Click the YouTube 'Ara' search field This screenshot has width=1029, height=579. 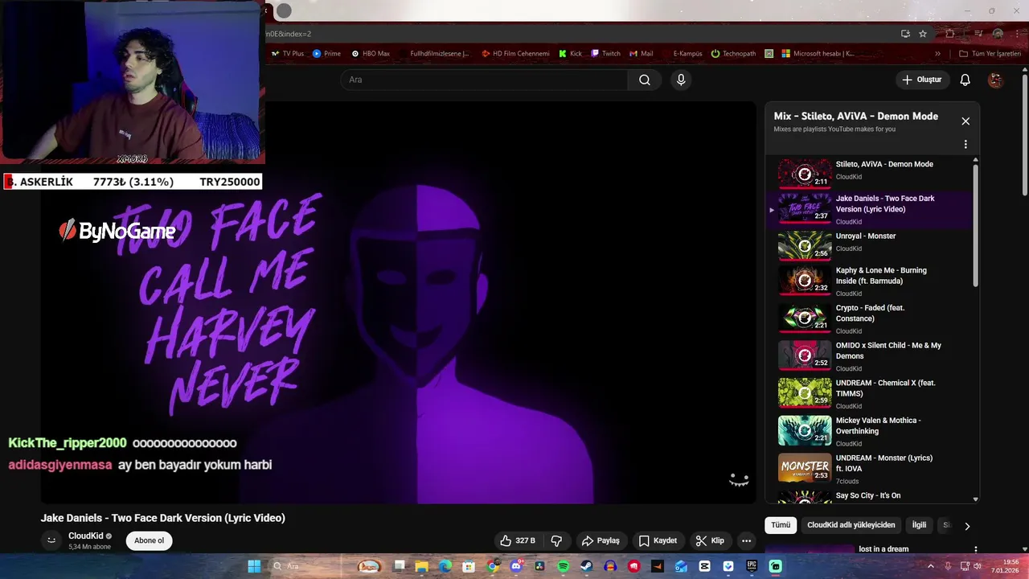[x=484, y=80]
